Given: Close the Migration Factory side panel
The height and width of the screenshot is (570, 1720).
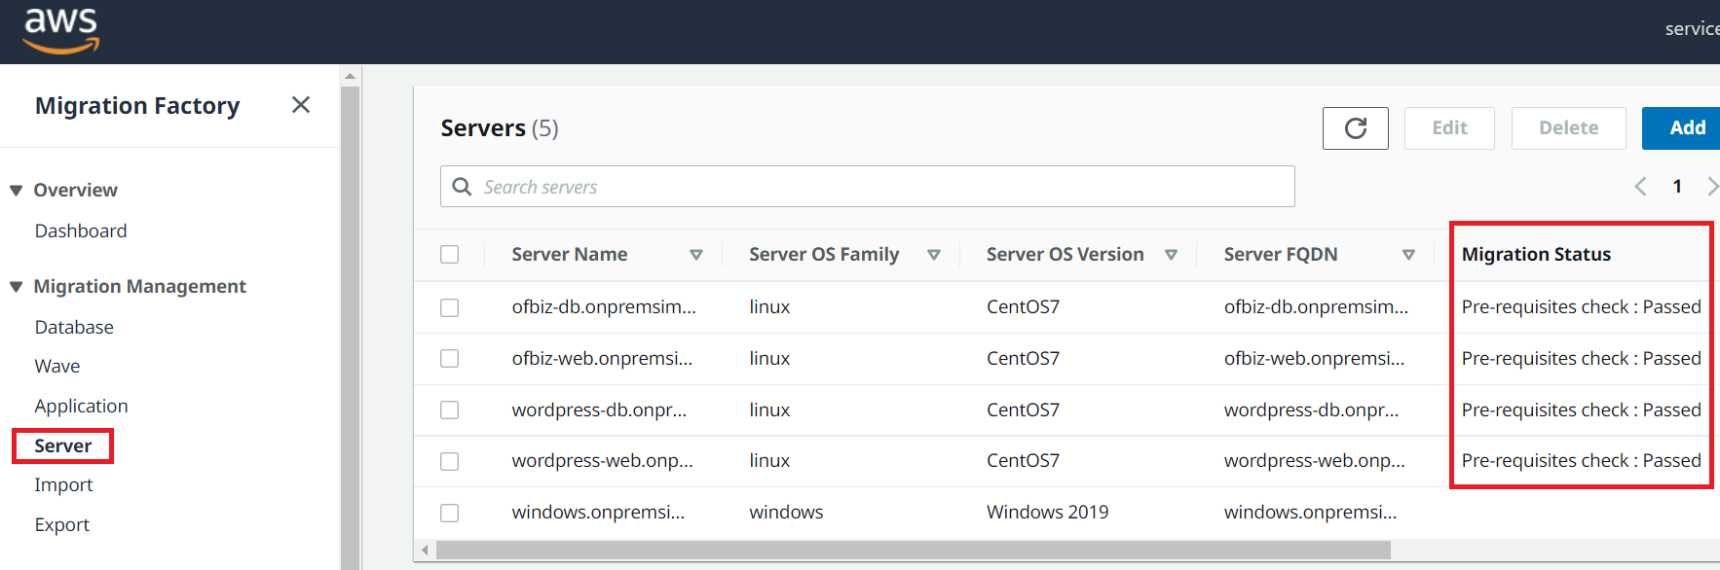Looking at the screenshot, I should [x=301, y=105].
